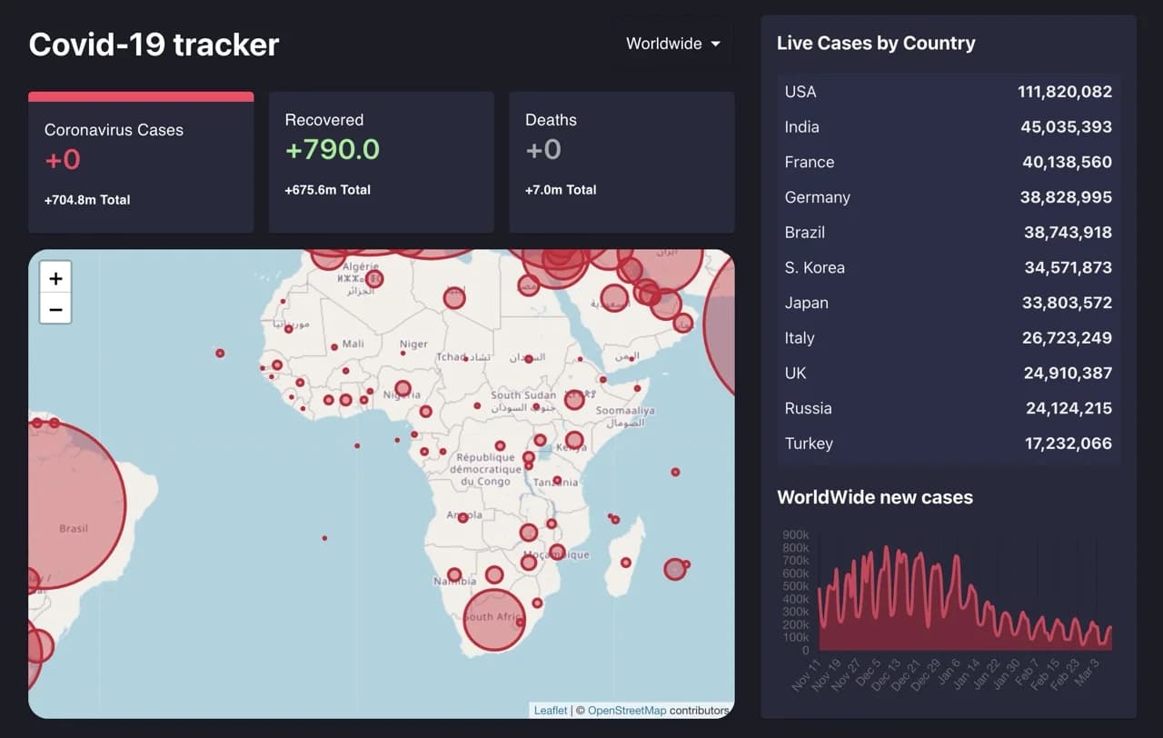The width and height of the screenshot is (1163, 738).
Task: Select the Coronavirus Cases card
Action: (141, 162)
